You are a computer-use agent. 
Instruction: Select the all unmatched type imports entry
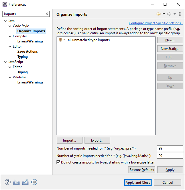click(84, 40)
